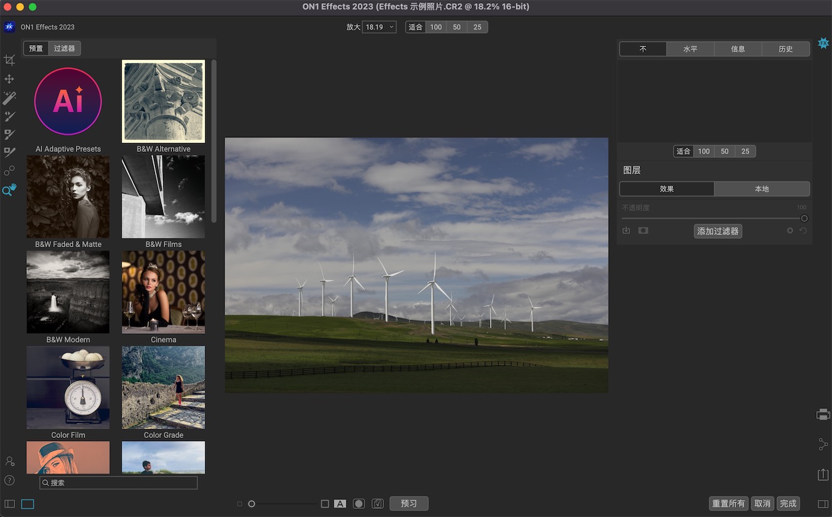Open the Print icon
Screen dimensions: 832x517
coord(823,414)
